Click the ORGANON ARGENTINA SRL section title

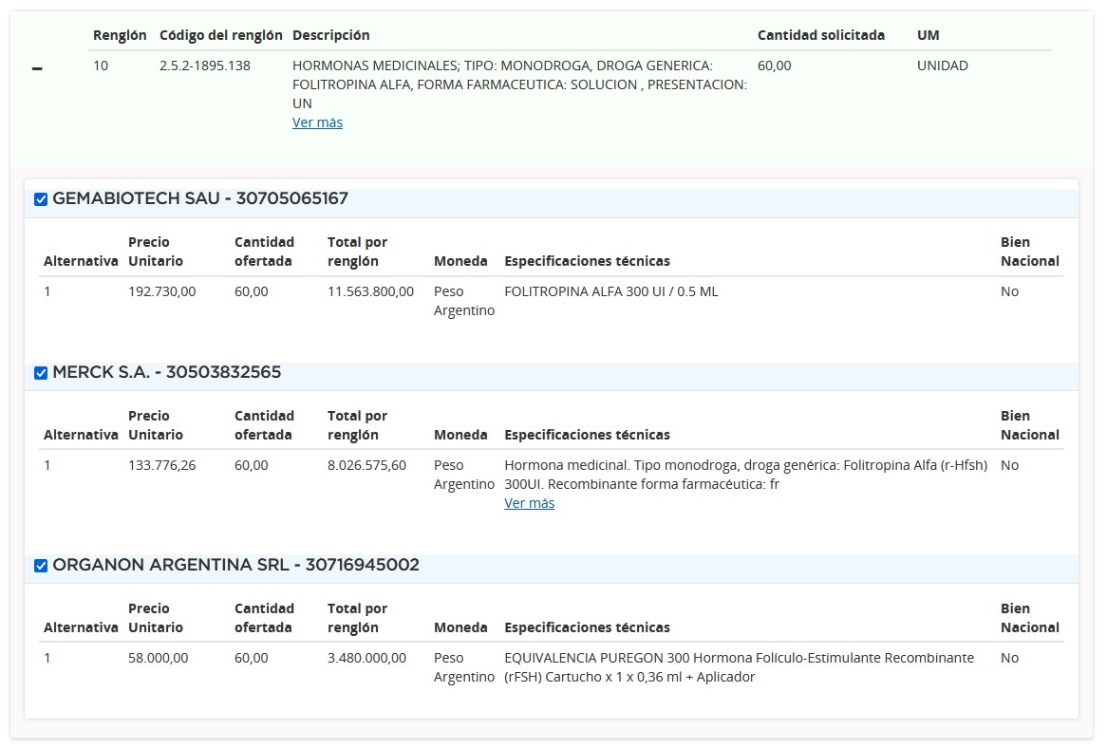(235, 565)
